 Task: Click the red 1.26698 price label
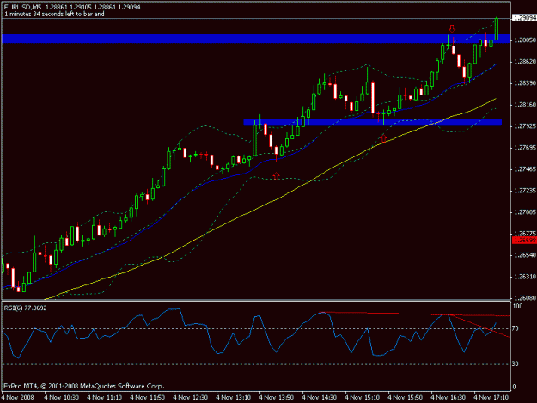click(524, 241)
